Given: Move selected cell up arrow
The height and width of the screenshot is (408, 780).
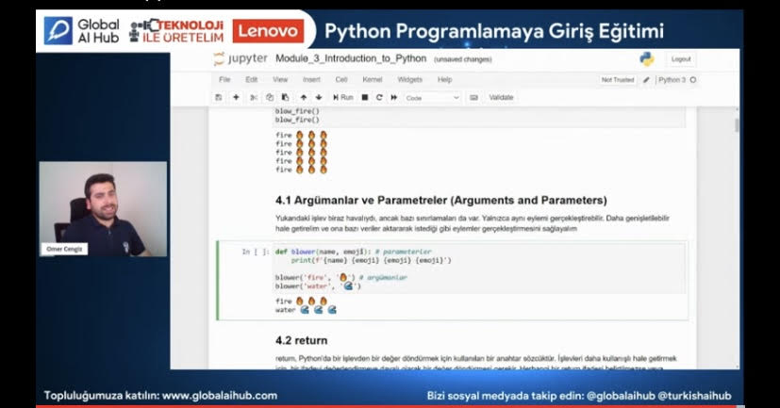Looking at the screenshot, I should click(303, 97).
